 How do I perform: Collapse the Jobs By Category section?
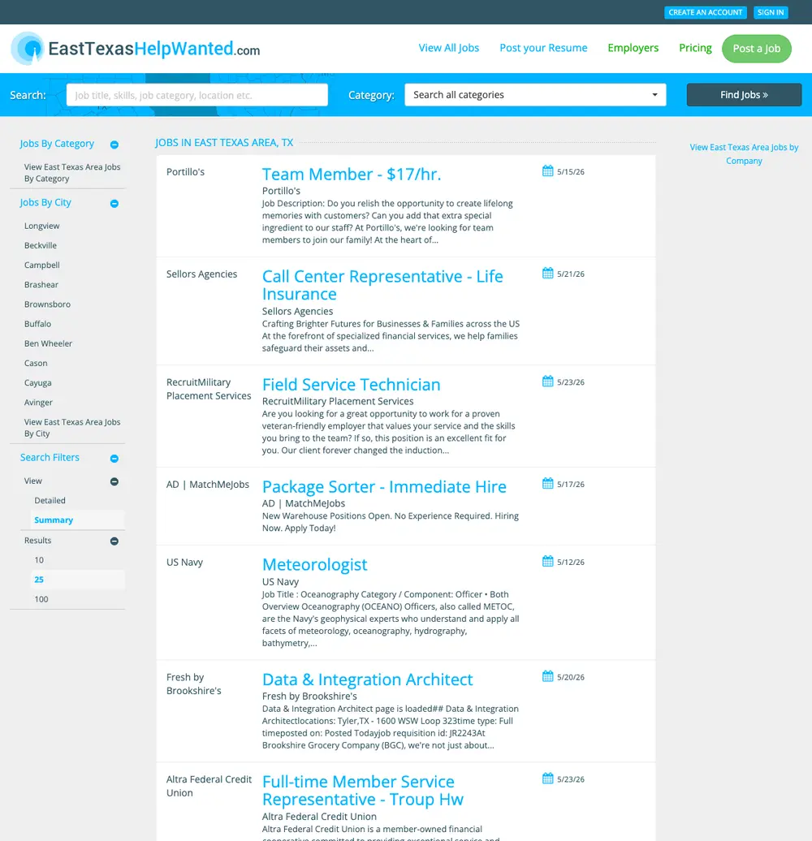point(114,144)
